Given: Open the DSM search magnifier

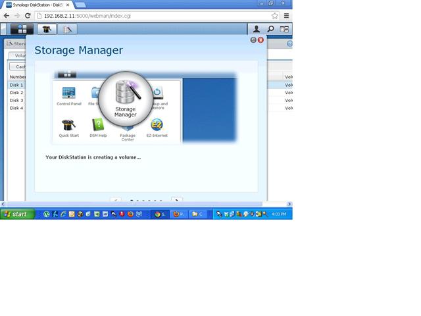Looking at the screenshot, I should [270, 29].
